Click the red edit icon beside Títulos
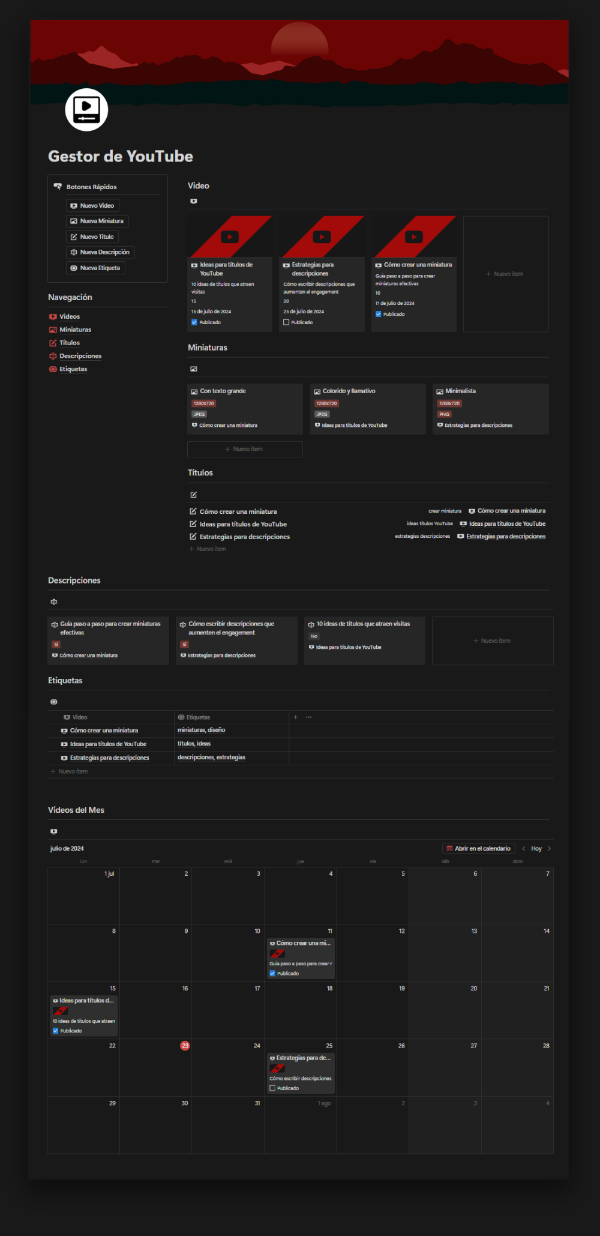Image resolution: width=600 pixels, height=1236 pixels. pyautogui.click(x=53, y=343)
